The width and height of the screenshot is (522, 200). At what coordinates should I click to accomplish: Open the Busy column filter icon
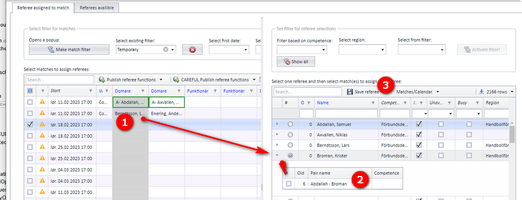pyautogui.click(x=478, y=103)
